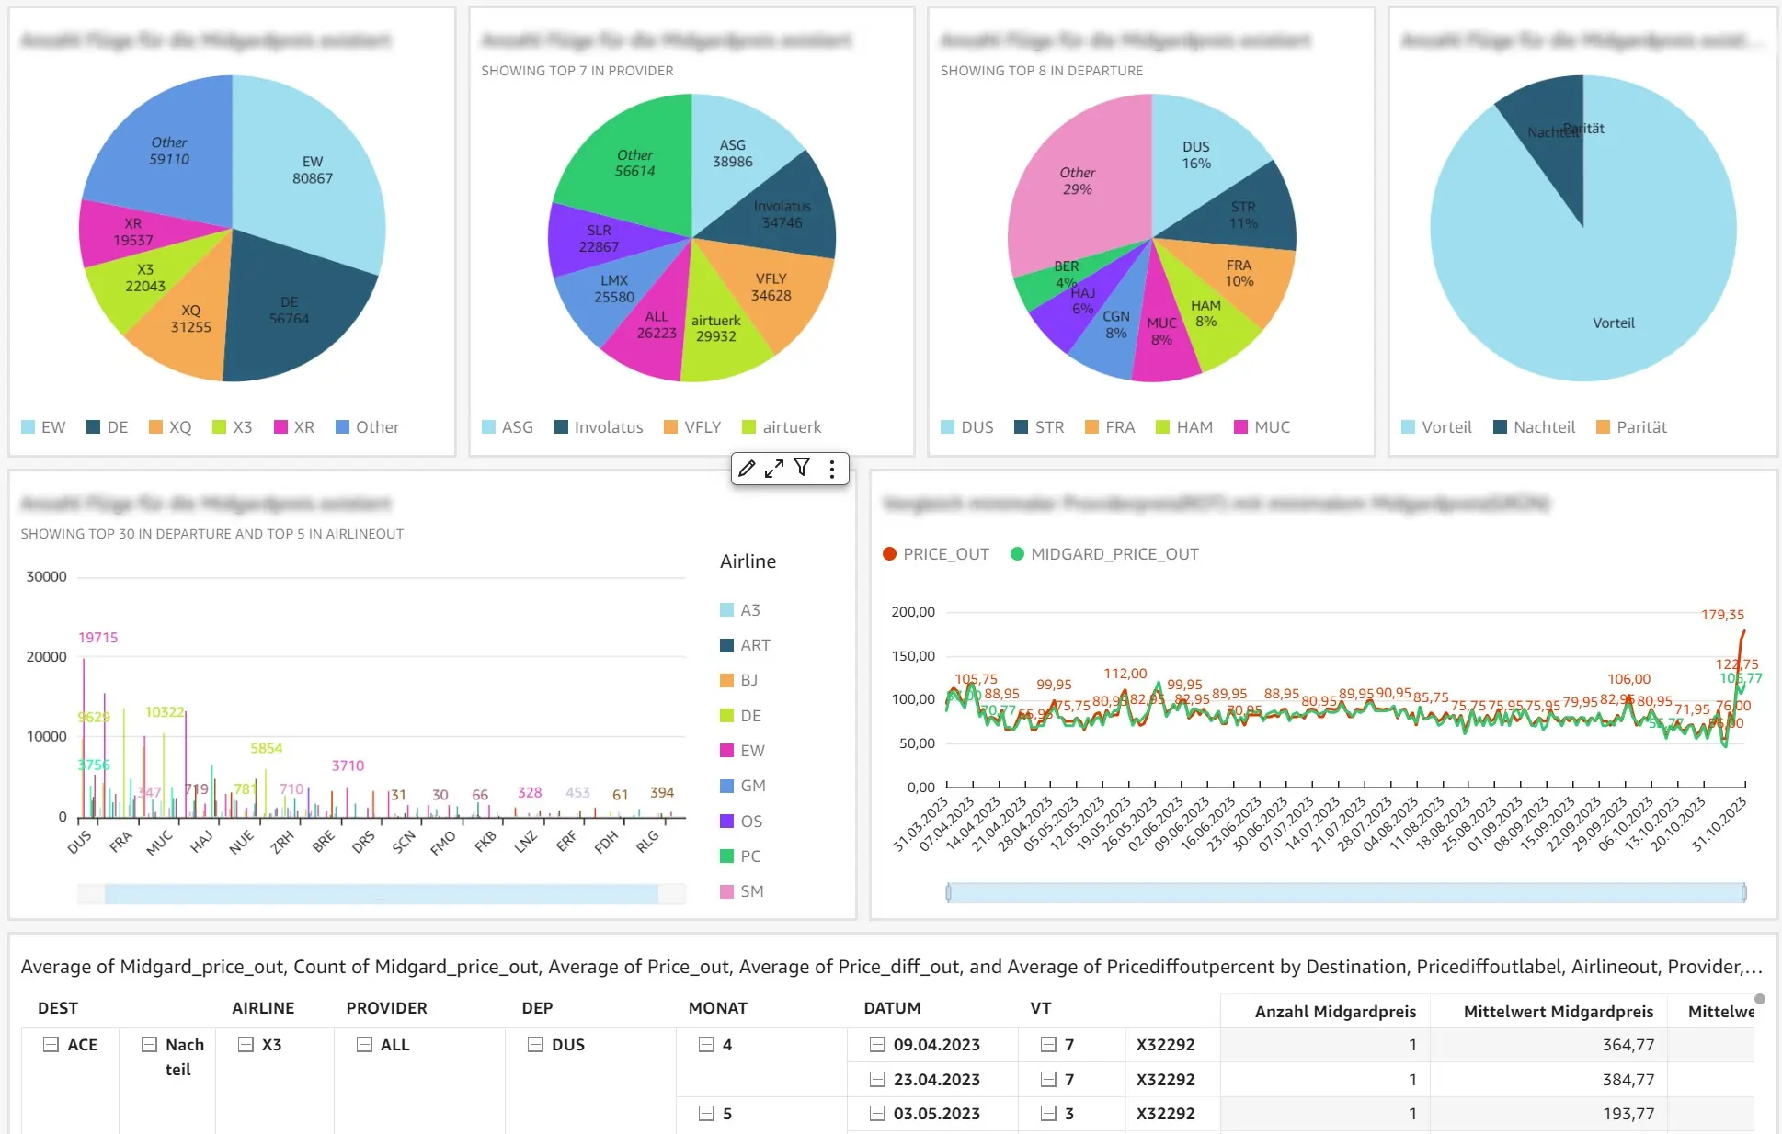Collapse the 23.04.2023 date row
This screenshot has height=1134, width=1782.
click(877, 1080)
